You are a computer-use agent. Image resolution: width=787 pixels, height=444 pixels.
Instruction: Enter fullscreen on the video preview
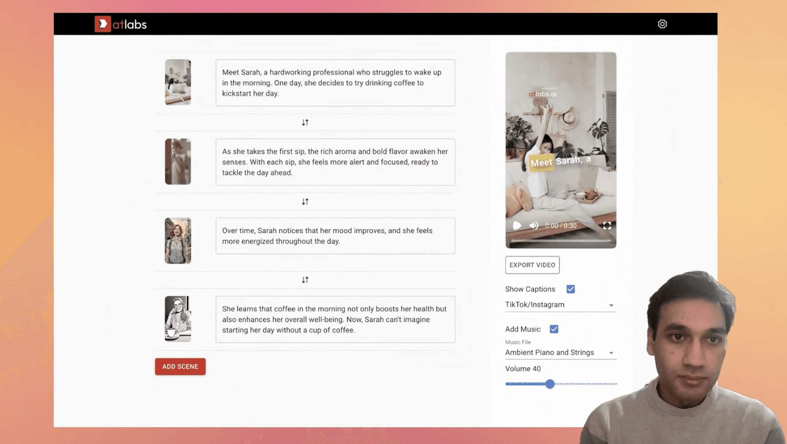coord(607,226)
